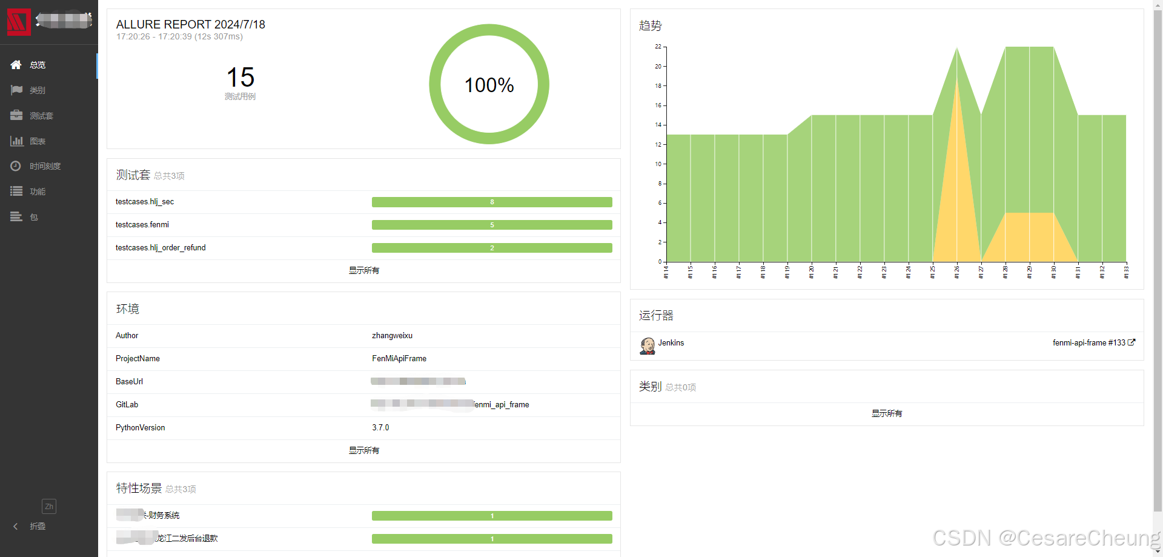Open the testcases.hlj_sec suite
Screen dimensions: 1163x557
pos(145,202)
